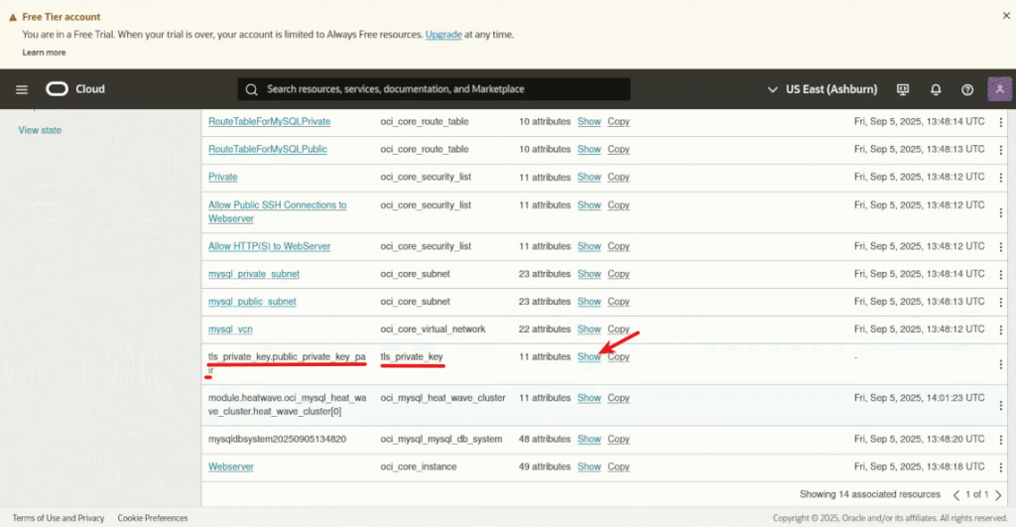Click the search resources and services field

pos(435,89)
